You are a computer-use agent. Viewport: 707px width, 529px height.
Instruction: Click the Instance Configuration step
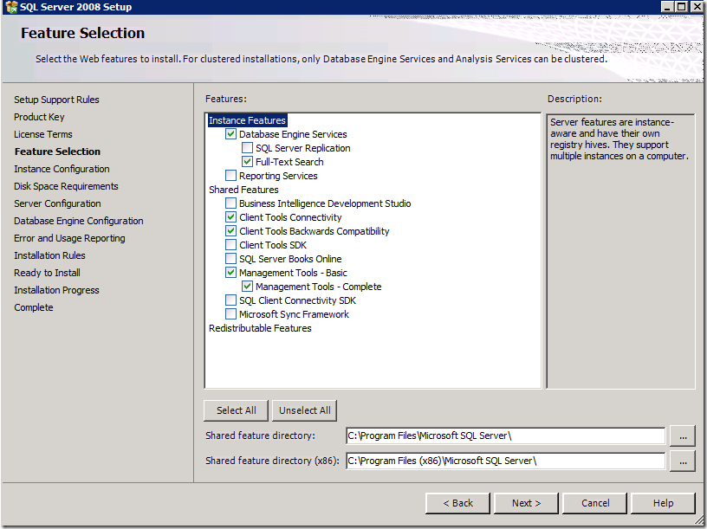click(x=62, y=169)
